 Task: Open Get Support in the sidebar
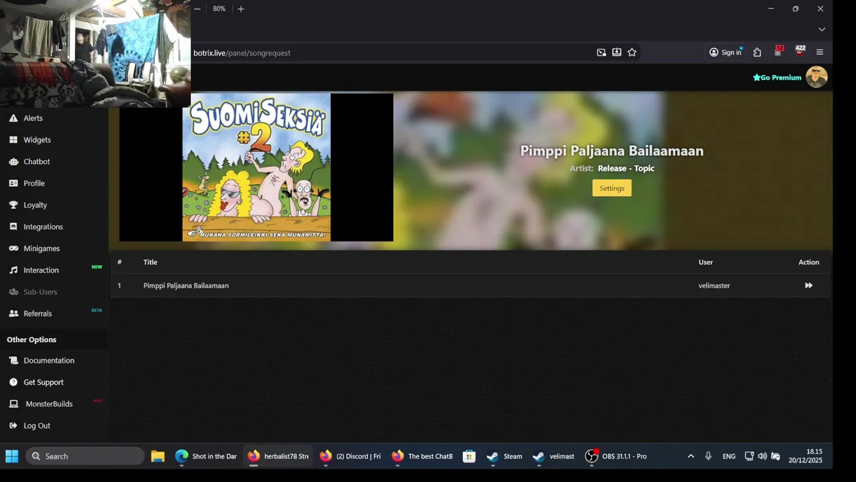(x=43, y=382)
